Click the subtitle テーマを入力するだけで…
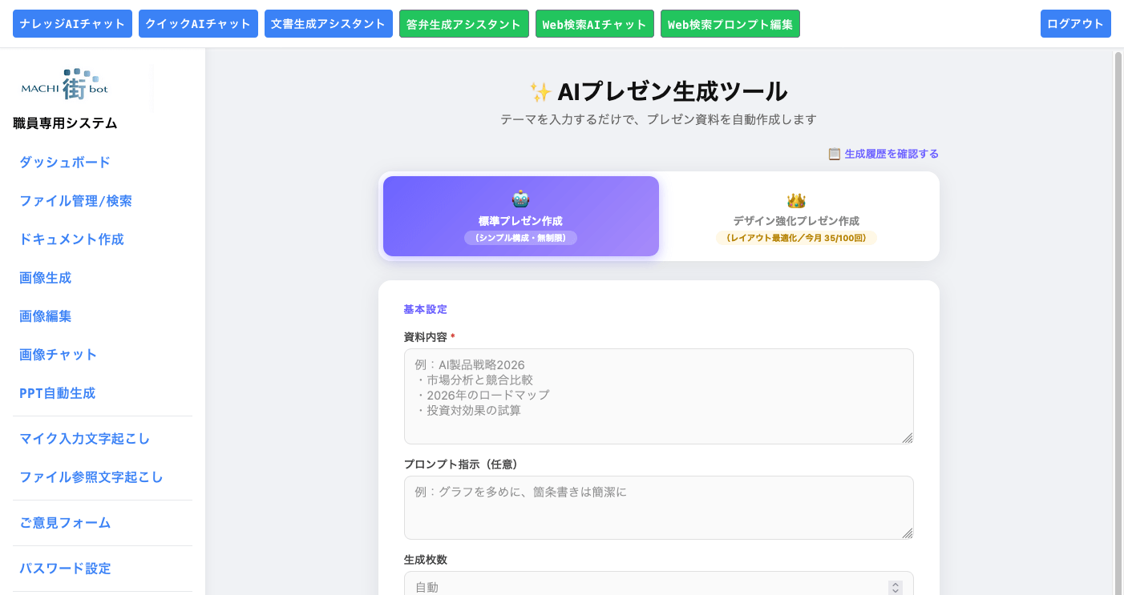The width and height of the screenshot is (1124, 595). tap(658, 119)
